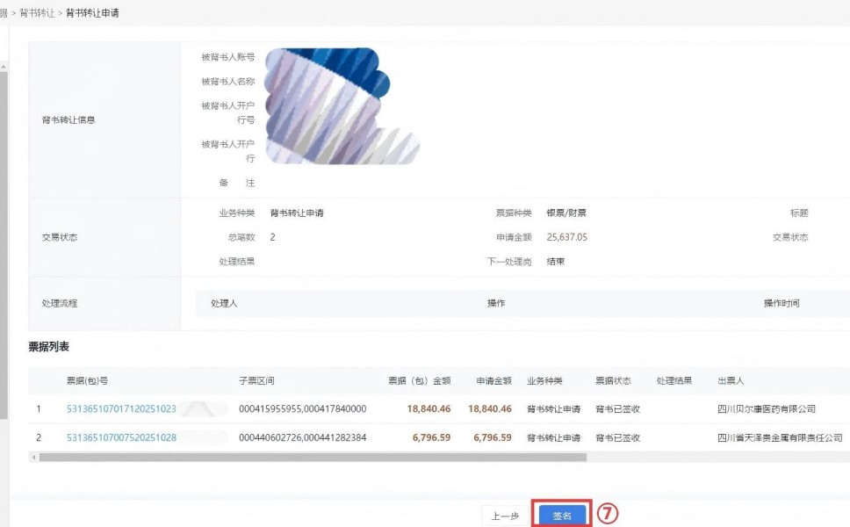Click the 出票人 column header
This screenshot has height=527, width=850.
(731, 381)
